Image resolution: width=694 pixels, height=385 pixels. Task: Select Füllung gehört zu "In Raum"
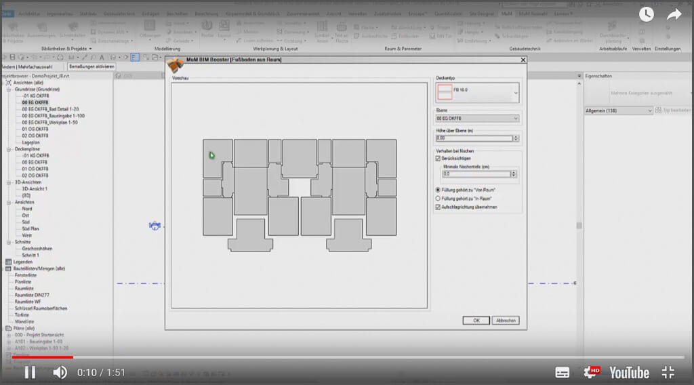[438, 198]
